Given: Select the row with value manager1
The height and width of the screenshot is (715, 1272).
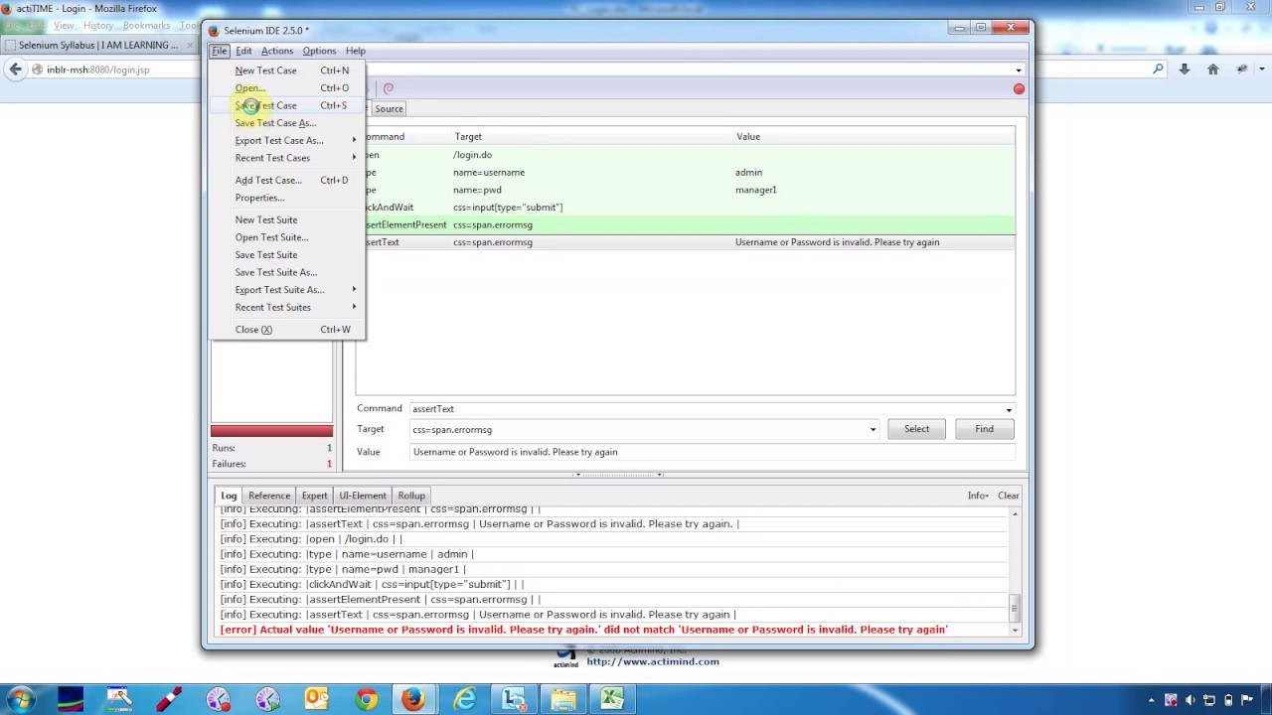Looking at the screenshot, I should (686, 190).
